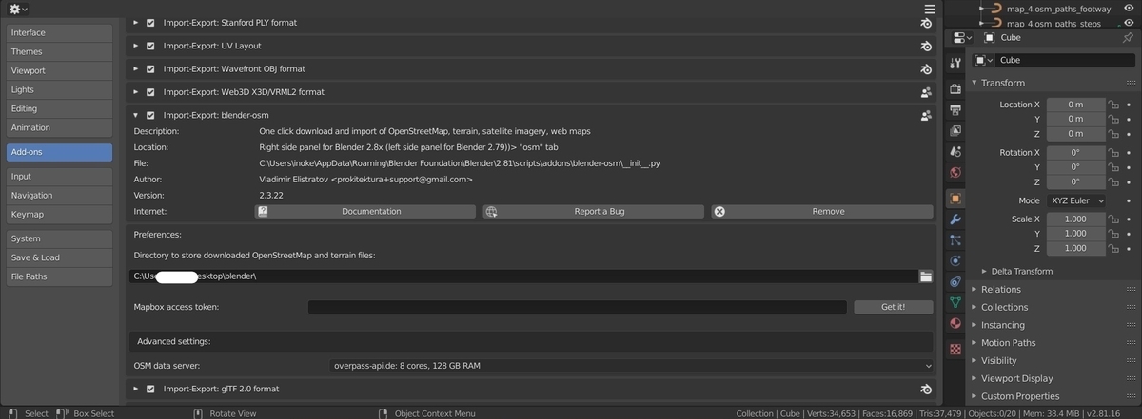Lock the Rotation Z axis
The image size is (1142, 419).
(x=1112, y=181)
